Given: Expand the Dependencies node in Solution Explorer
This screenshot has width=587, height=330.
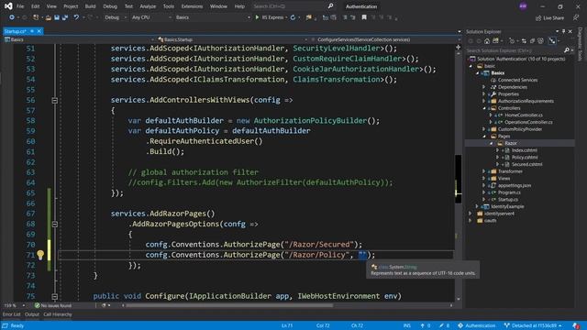Looking at the screenshot, I should [x=484, y=87].
